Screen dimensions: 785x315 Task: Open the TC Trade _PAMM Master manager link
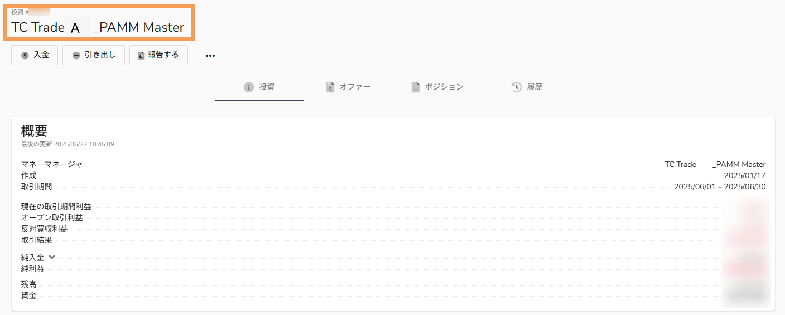715,164
